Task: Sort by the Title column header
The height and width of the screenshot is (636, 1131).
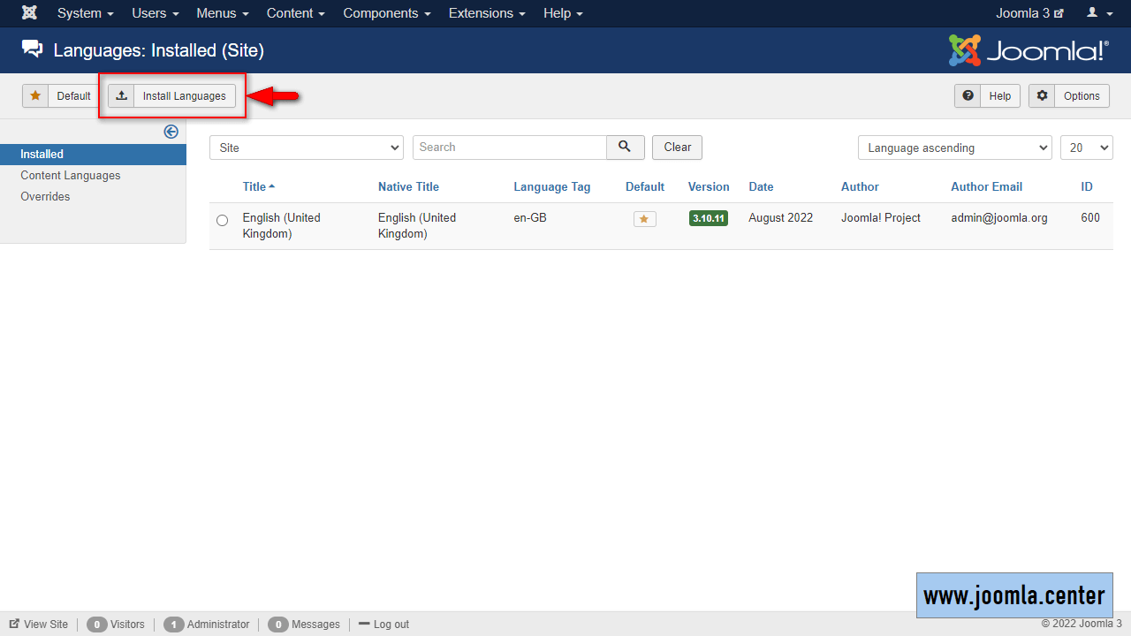Action: click(254, 187)
